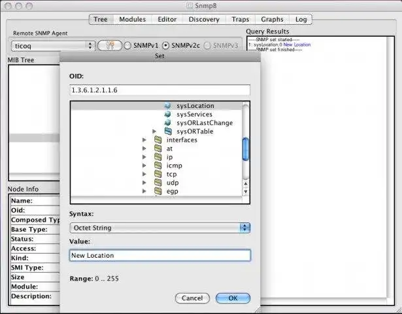Image resolution: width=402 pixels, height=314 pixels.
Task: Switch to the Tree tab
Action: (x=101, y=20)
